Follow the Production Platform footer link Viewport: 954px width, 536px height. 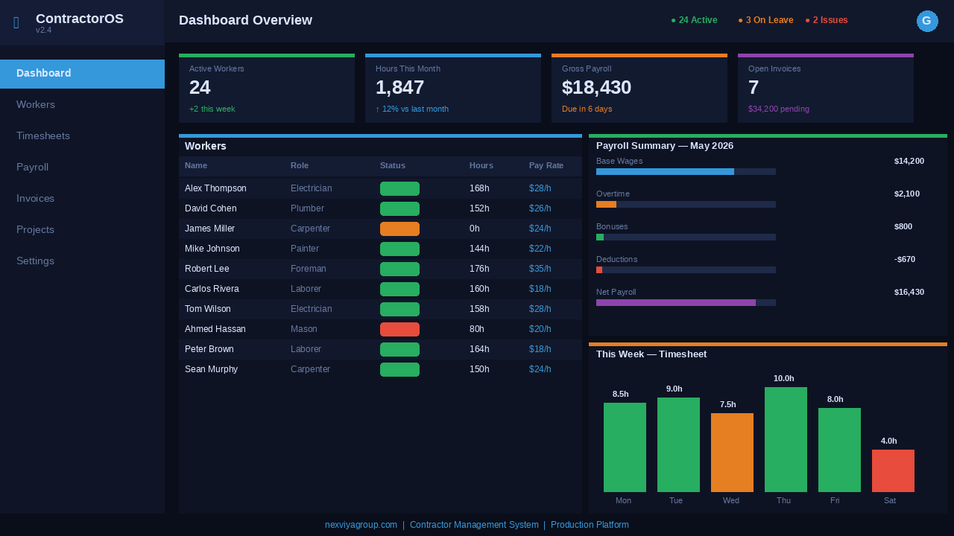click(590, 525)
